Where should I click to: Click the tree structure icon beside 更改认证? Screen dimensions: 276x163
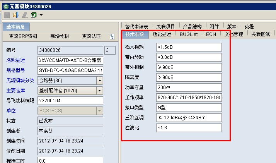[112, 36]
